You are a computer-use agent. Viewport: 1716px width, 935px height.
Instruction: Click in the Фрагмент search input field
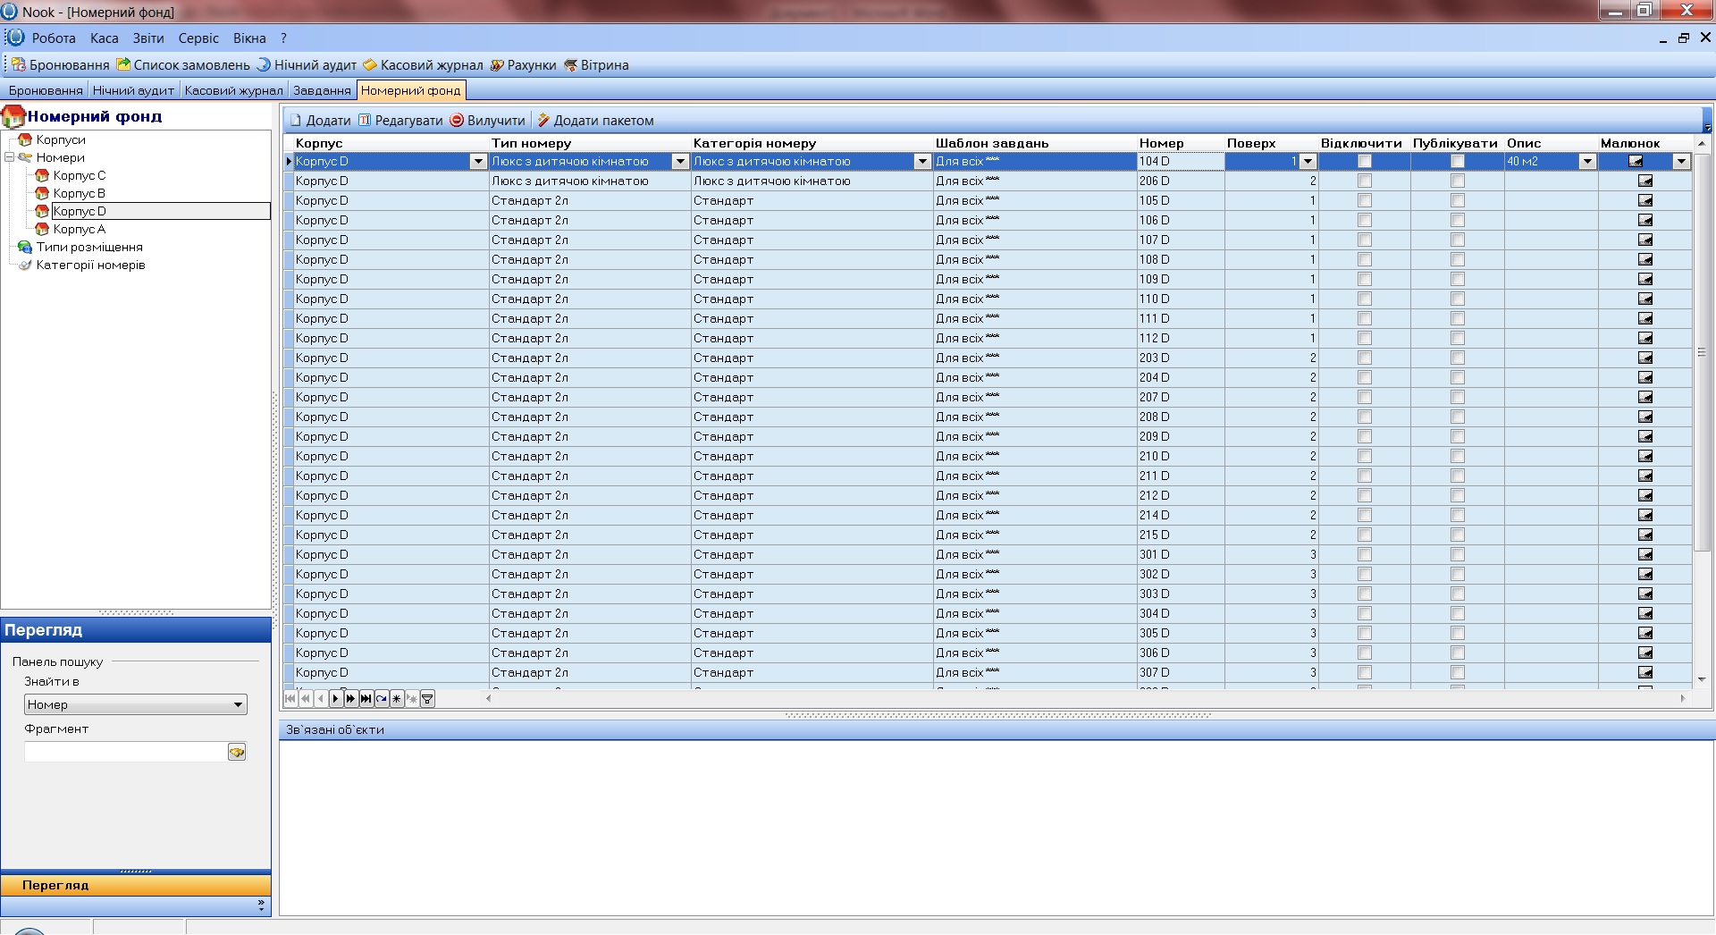click(125, 753)
